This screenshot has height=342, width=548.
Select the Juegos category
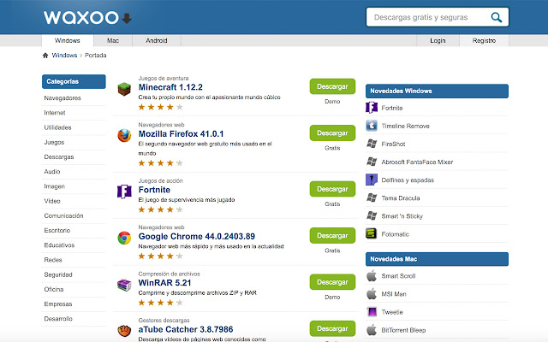[x=54, y=143]
